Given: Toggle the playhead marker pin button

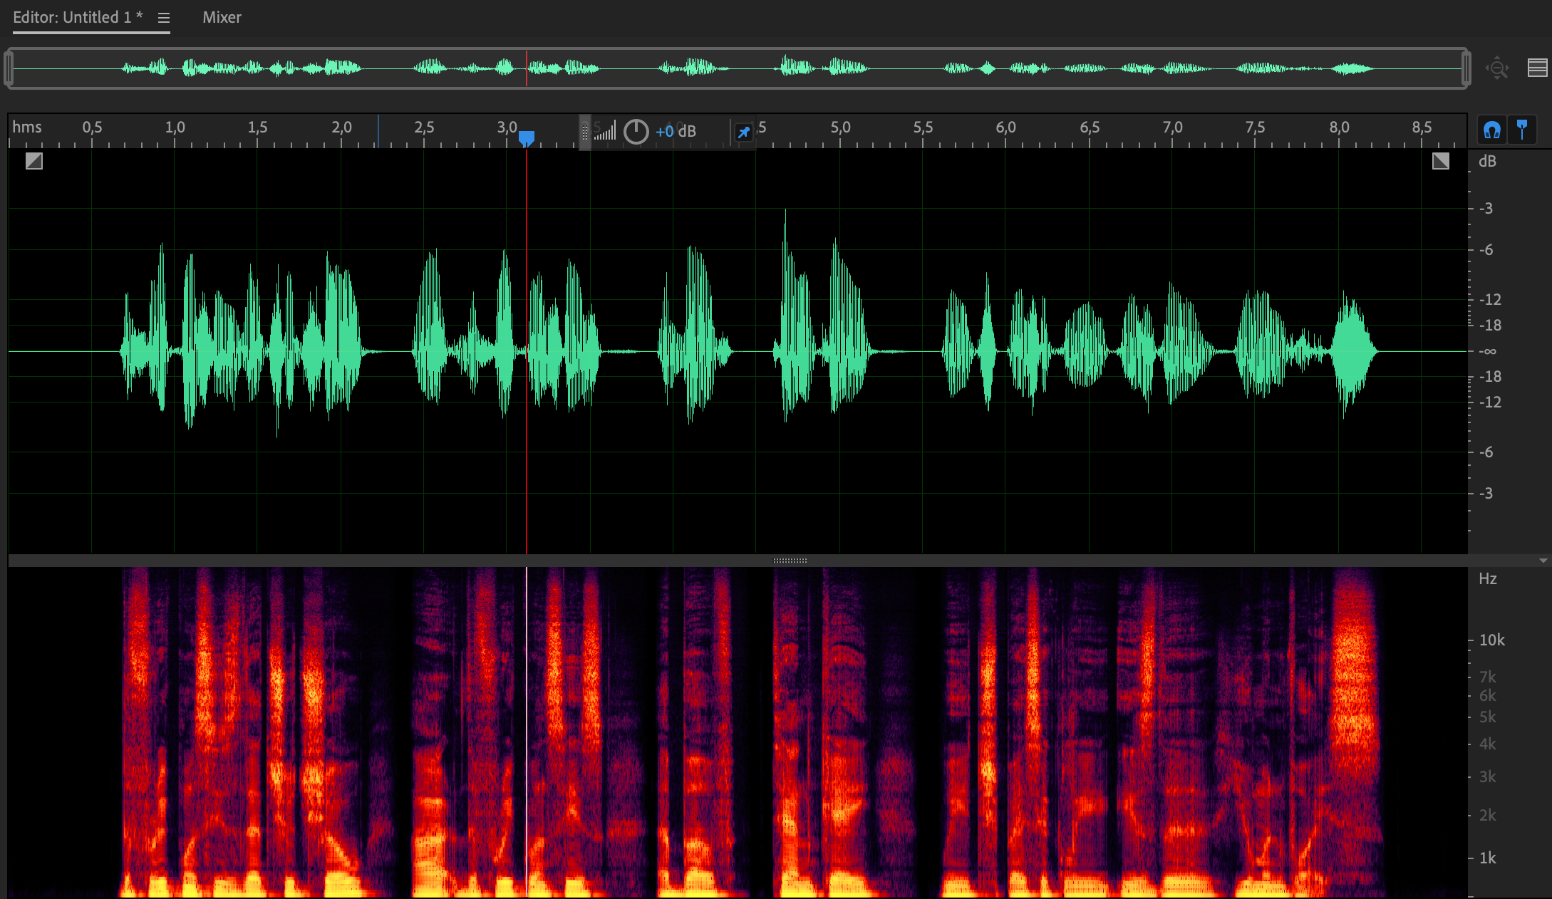Looking at the screenshot, I should (1522, 130).
